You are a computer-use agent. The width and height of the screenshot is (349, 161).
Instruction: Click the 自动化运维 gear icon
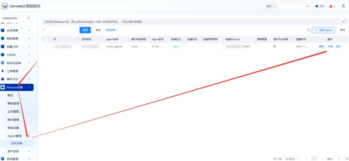3,63
